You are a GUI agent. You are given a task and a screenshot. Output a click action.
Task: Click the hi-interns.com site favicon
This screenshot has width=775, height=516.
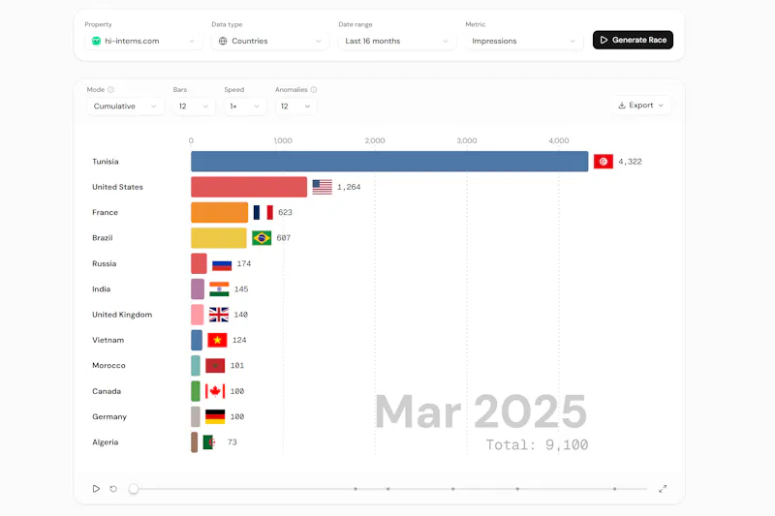click(x=96, y=41)
